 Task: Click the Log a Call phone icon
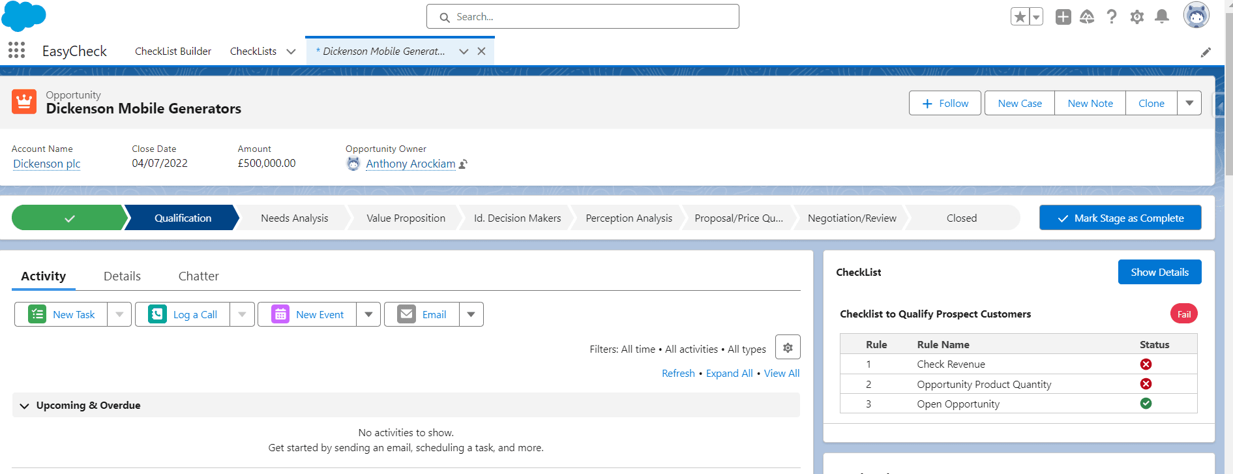tap(158, 314)
